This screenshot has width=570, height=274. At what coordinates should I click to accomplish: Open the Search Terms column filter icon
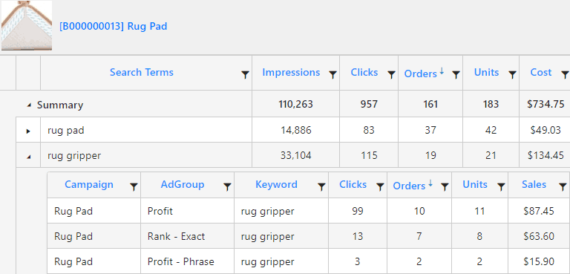point(246,75)
